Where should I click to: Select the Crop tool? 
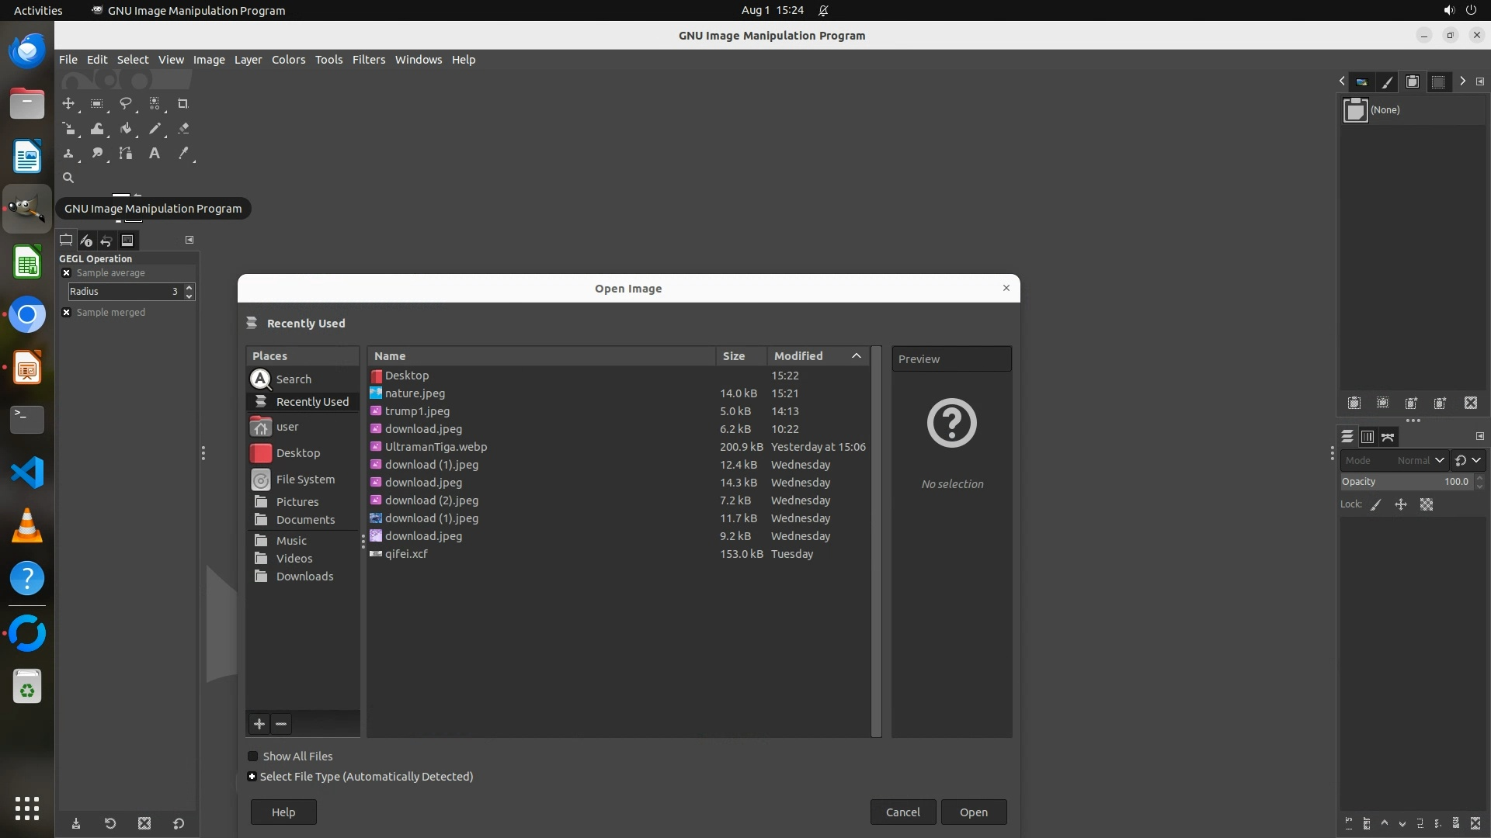click(x=182, y=103)
